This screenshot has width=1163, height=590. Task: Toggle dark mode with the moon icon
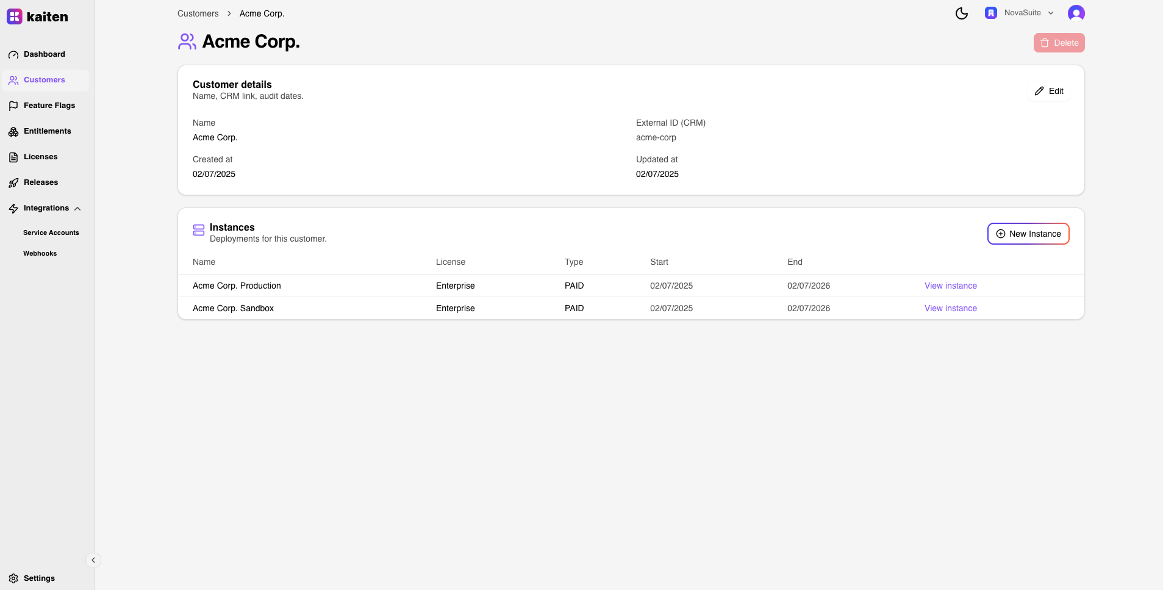coord(961,13)
